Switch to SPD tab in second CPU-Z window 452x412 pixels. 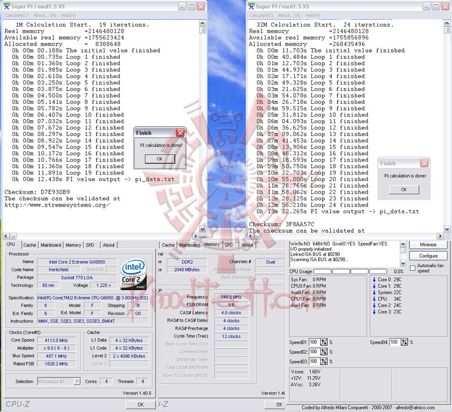pos(229,245)
